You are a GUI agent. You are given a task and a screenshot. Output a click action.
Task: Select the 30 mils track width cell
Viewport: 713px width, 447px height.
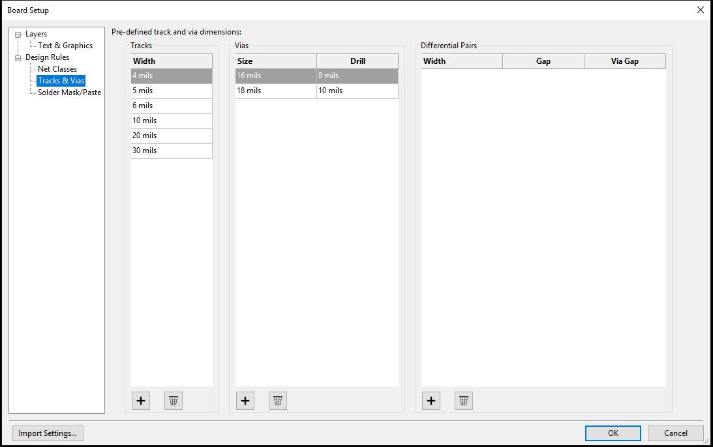click(171, 151)
